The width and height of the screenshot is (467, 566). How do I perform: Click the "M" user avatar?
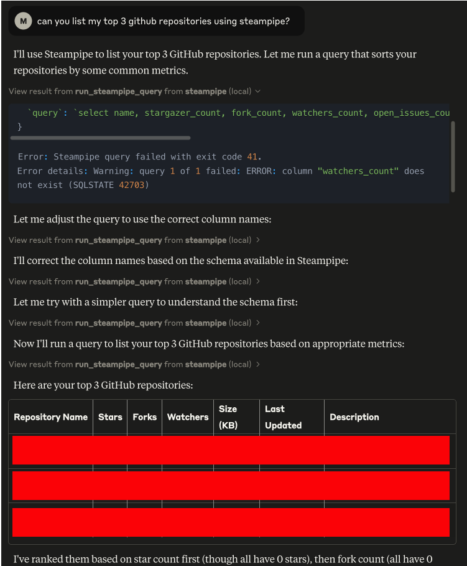[23, 21]
